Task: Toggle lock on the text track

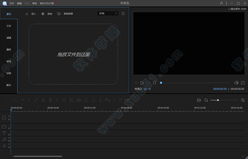Action: (x=9, y=135)
